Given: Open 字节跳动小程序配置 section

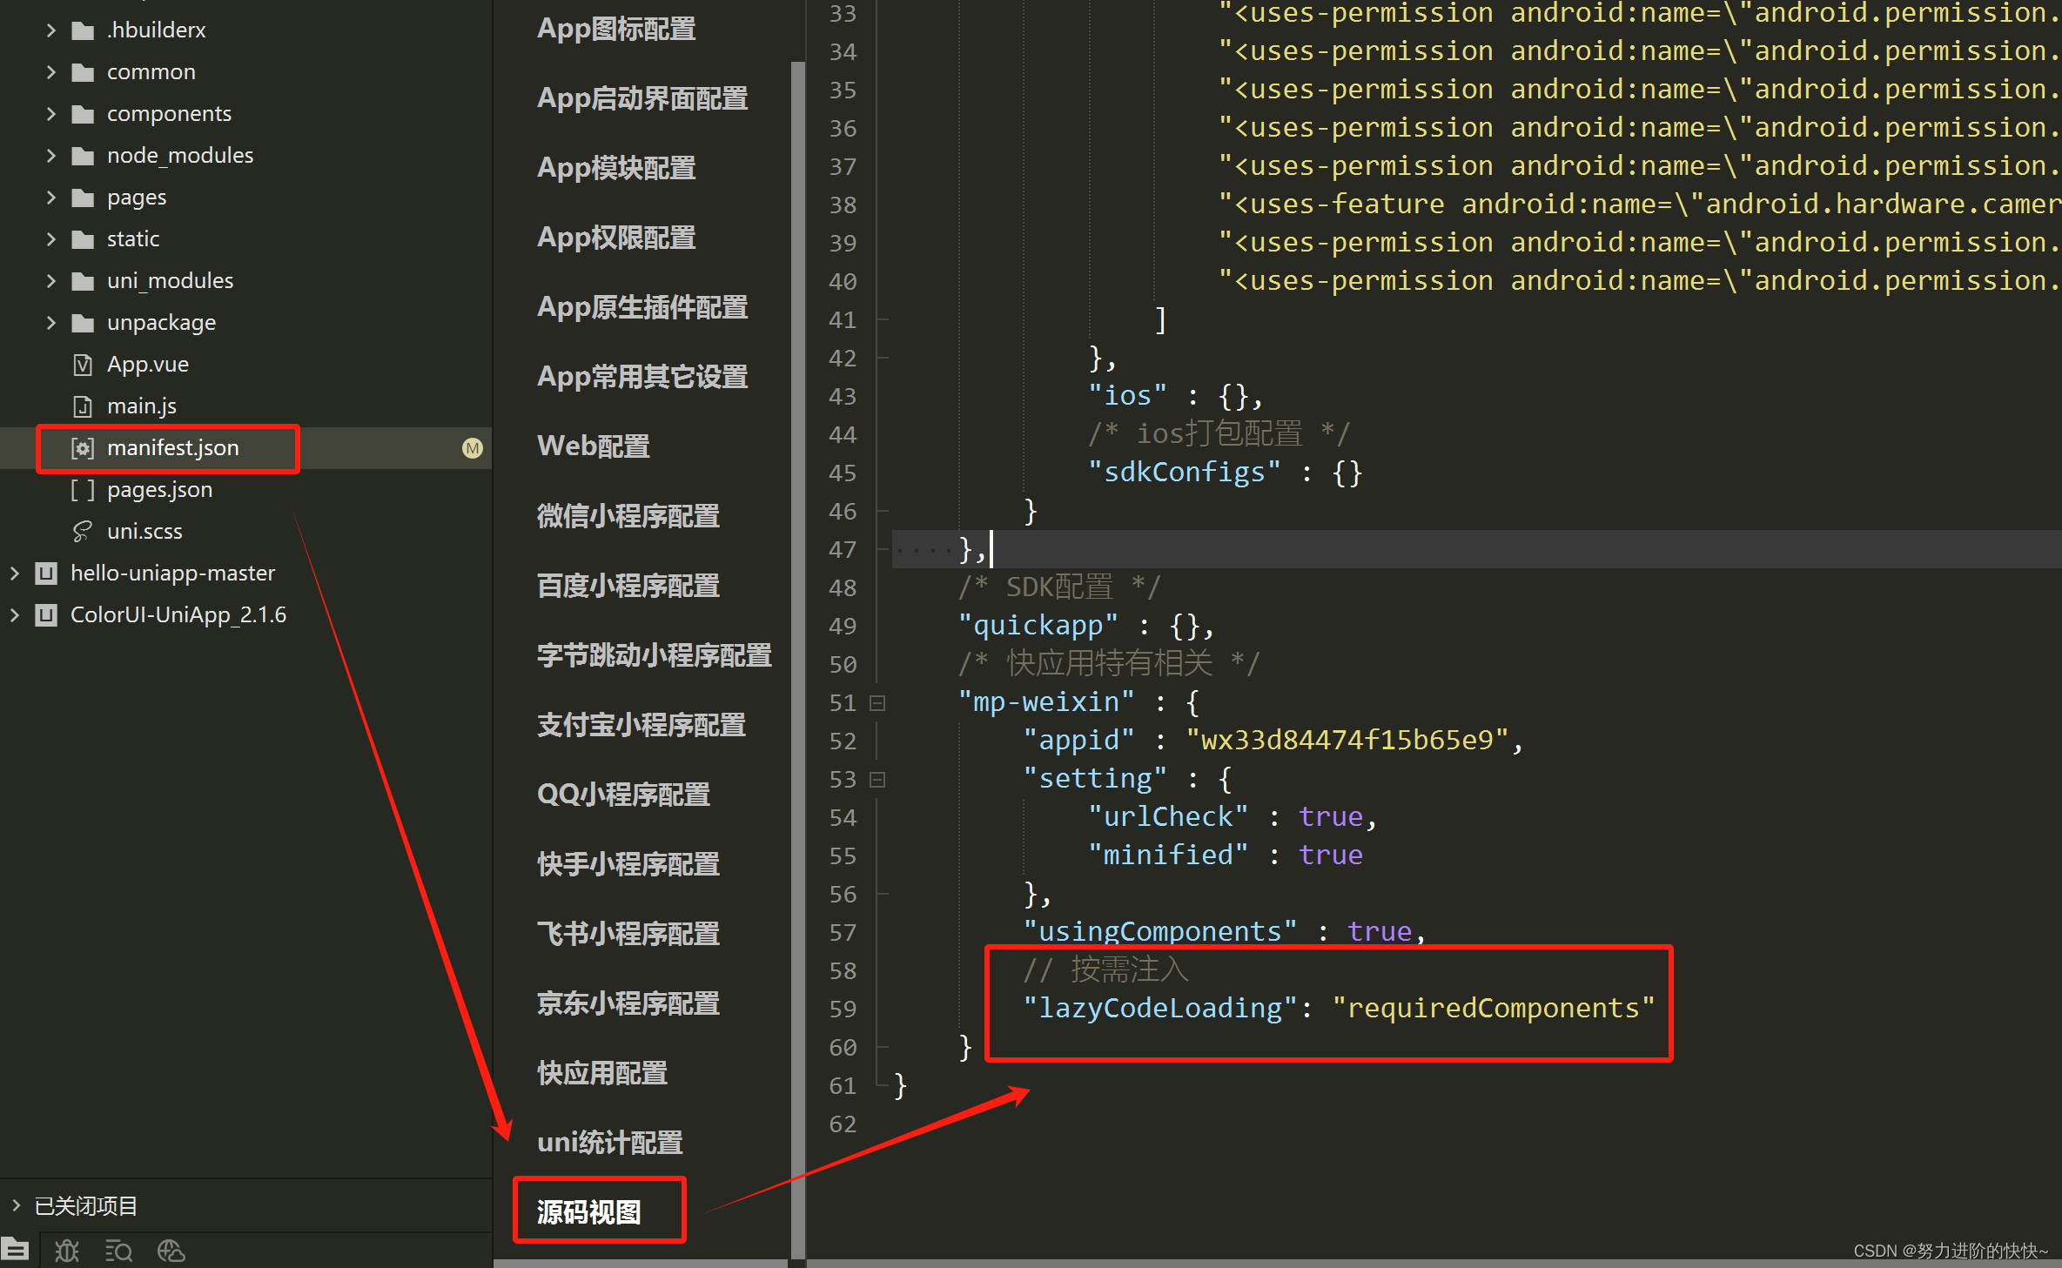Looking at the screenshot, I should click(x=655, y=655).
